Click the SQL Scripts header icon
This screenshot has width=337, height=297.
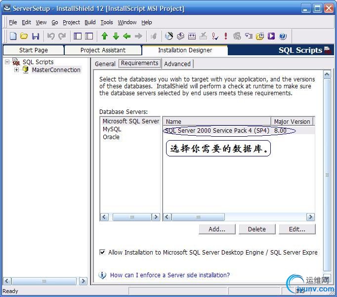[x=327, y=50]
